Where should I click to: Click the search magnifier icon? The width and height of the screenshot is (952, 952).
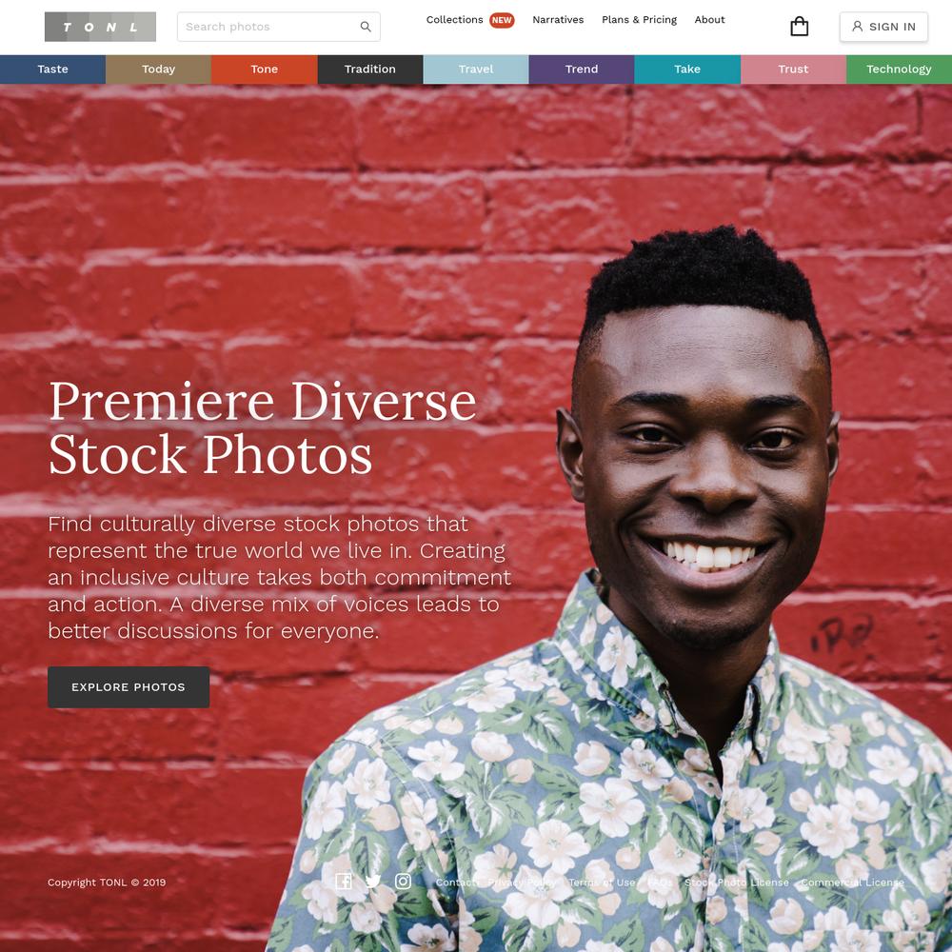click(x=366, y=27)
